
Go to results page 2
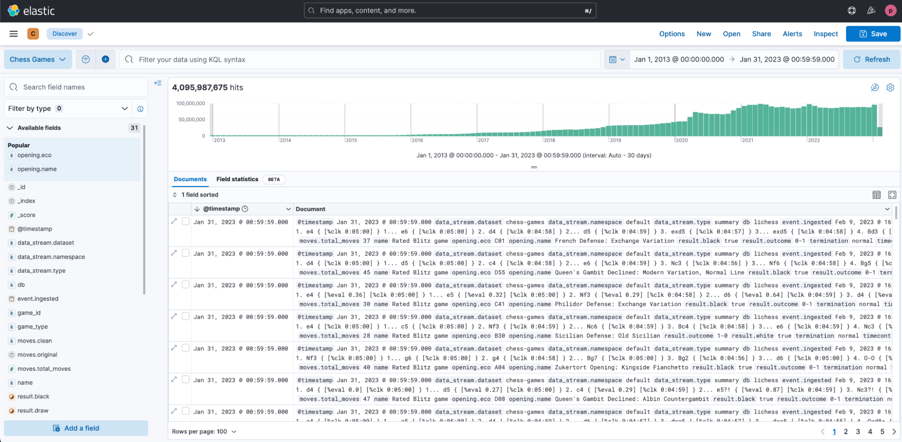point(846,432)
